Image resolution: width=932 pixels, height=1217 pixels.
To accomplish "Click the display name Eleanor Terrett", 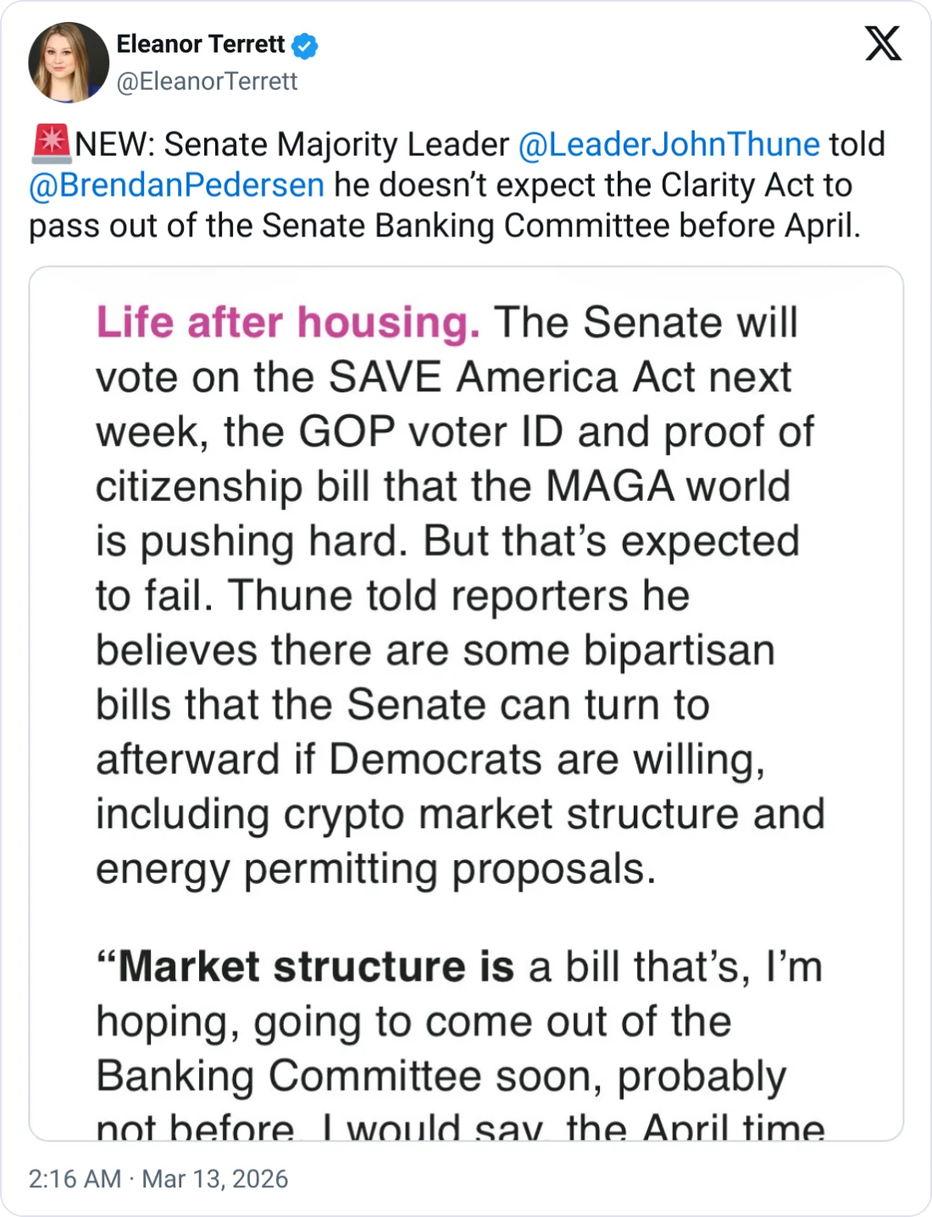I will 201,44.
